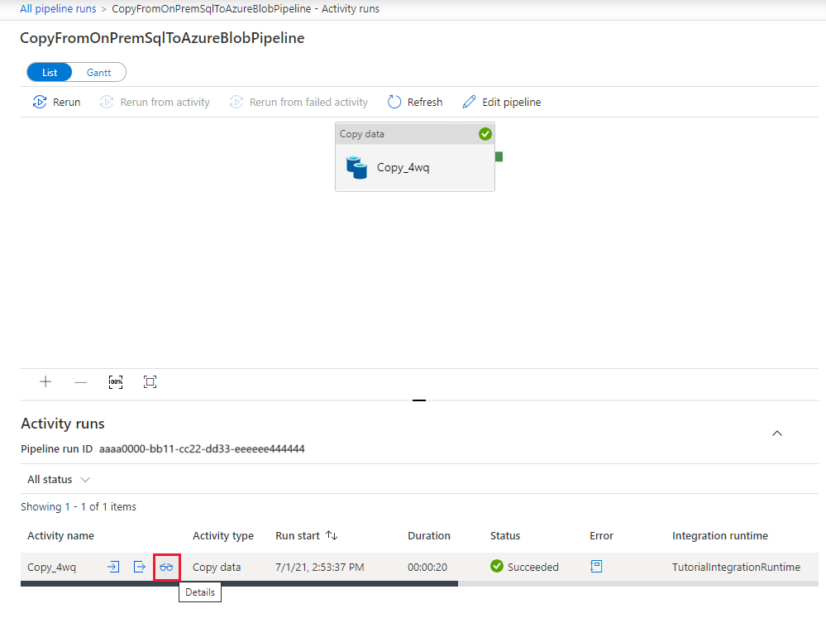Toggle Run start sort order

pyautogui.click(x=331, y=535)
